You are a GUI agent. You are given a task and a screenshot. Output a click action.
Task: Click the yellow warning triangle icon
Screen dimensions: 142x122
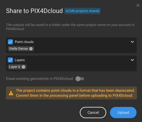click(11, 93)
